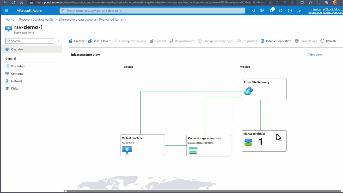Click the horizontal scrollbar at the bottom
343x193 pixels.
pos(204,191)
